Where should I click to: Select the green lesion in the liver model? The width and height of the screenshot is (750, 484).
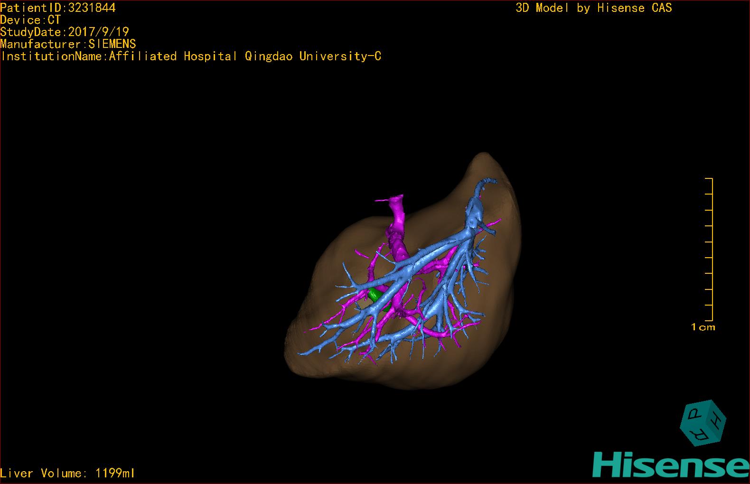click(x=375, y=295)
